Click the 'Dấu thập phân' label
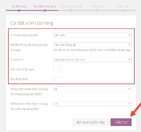 pyautogui.click(x=19, y=79)
